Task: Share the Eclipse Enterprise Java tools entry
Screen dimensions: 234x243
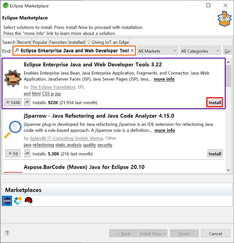Action: click(x=27, y=102)
